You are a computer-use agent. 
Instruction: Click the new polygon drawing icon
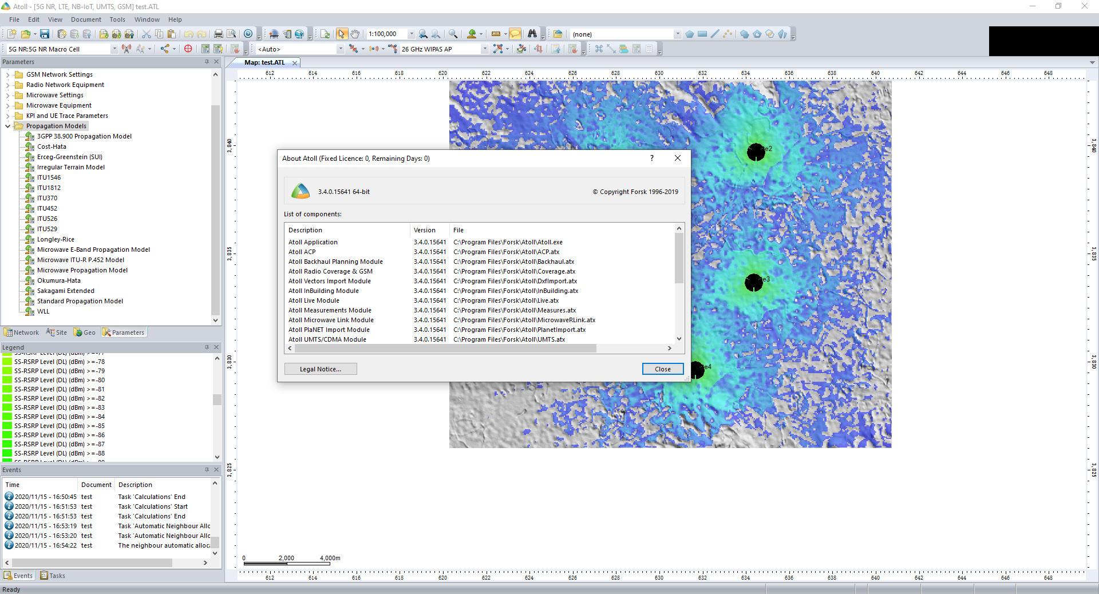(690, 34)
